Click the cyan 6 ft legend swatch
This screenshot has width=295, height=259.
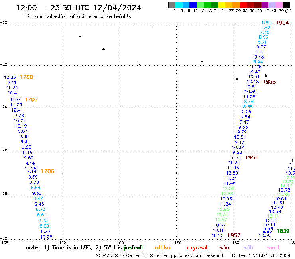point(179,5)
